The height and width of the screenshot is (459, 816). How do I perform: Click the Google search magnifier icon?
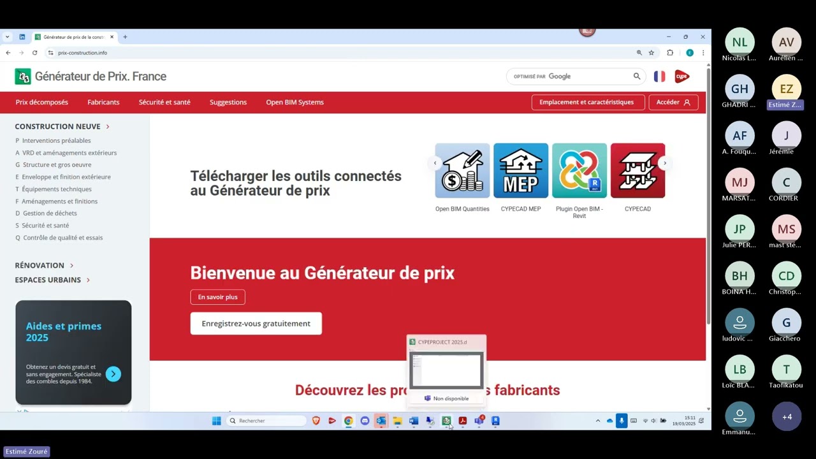tap(636, 76)
